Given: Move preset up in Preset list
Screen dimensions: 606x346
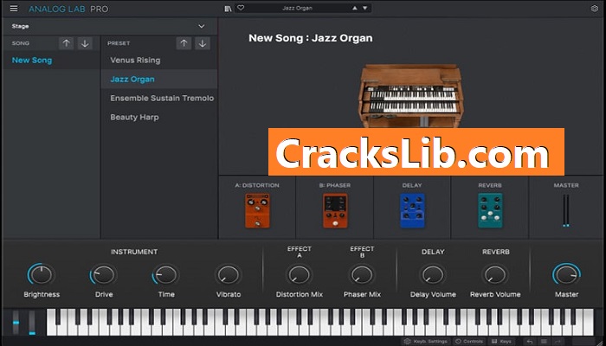Looking at the screenshot, I should 184,43.
